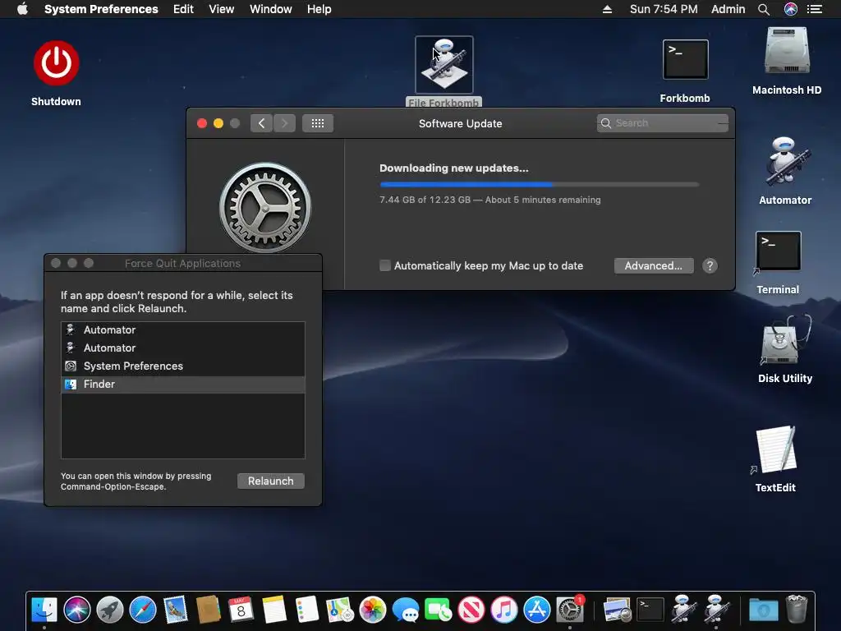
Task: Open Notification Center from the menu bar
Action: tap(815, 9)
